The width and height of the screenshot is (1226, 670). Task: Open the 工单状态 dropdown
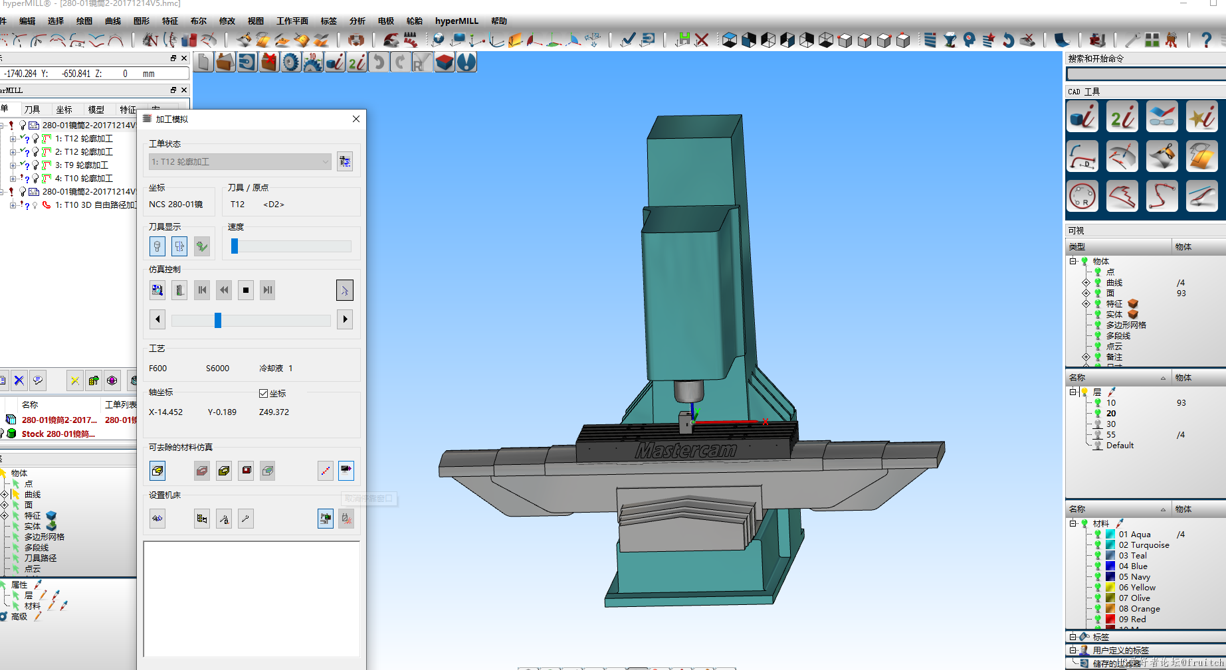240,161
